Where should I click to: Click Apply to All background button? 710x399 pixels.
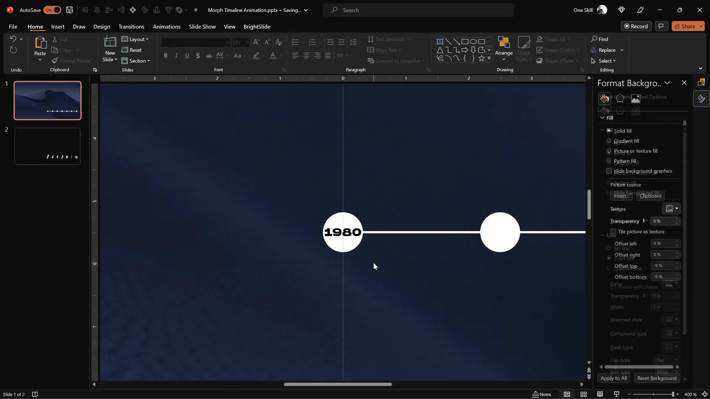[x=613, y=378]
